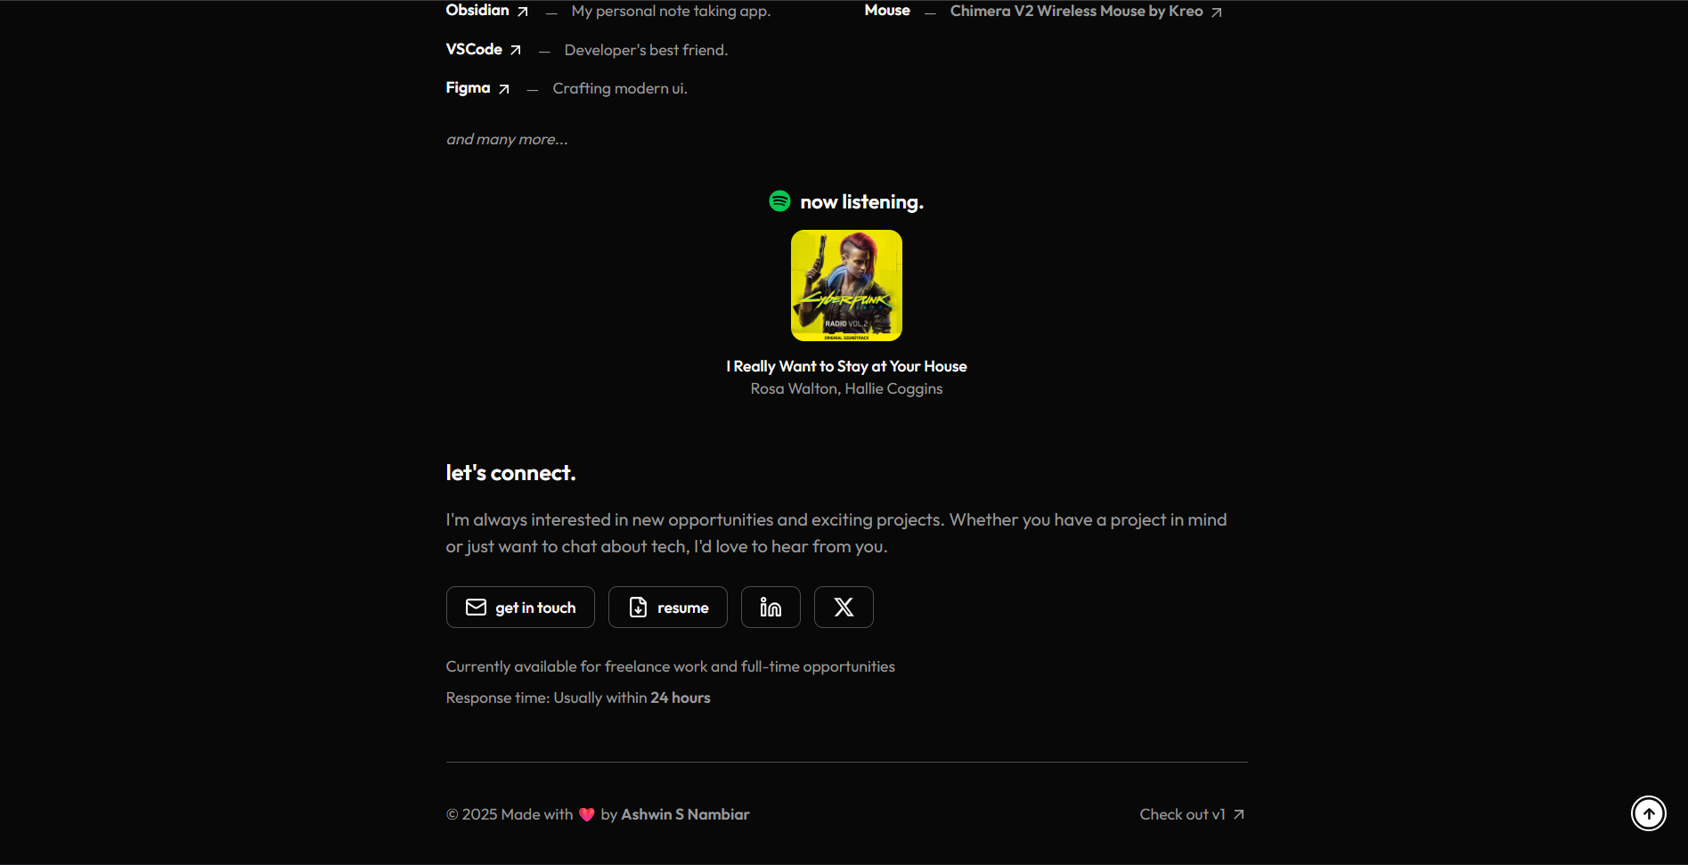
Task: Open the Figma link
Action: [469, 88]
